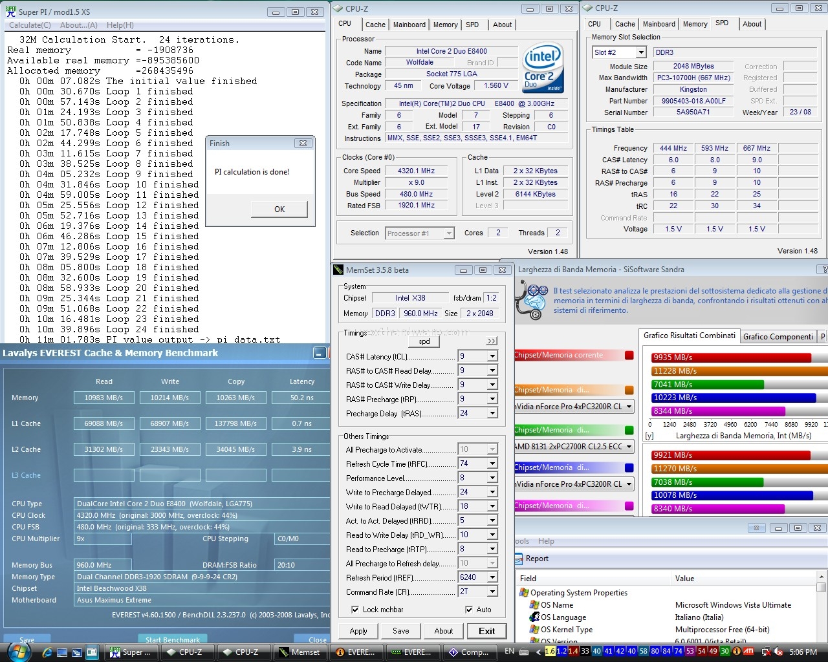
Task: Open first nVidia nForce Pro reference dropdown
Action: click(629, 406)
